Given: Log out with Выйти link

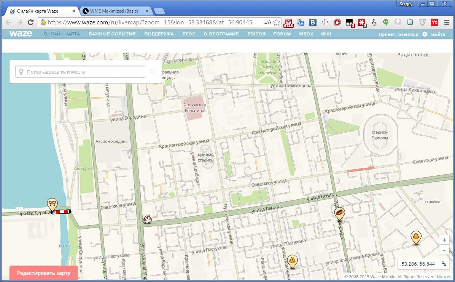Looking at the screenshot, I should 438,34.
